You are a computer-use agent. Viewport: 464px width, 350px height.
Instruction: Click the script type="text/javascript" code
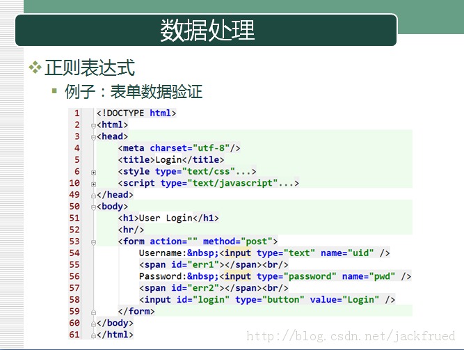(x=209, y=183)
